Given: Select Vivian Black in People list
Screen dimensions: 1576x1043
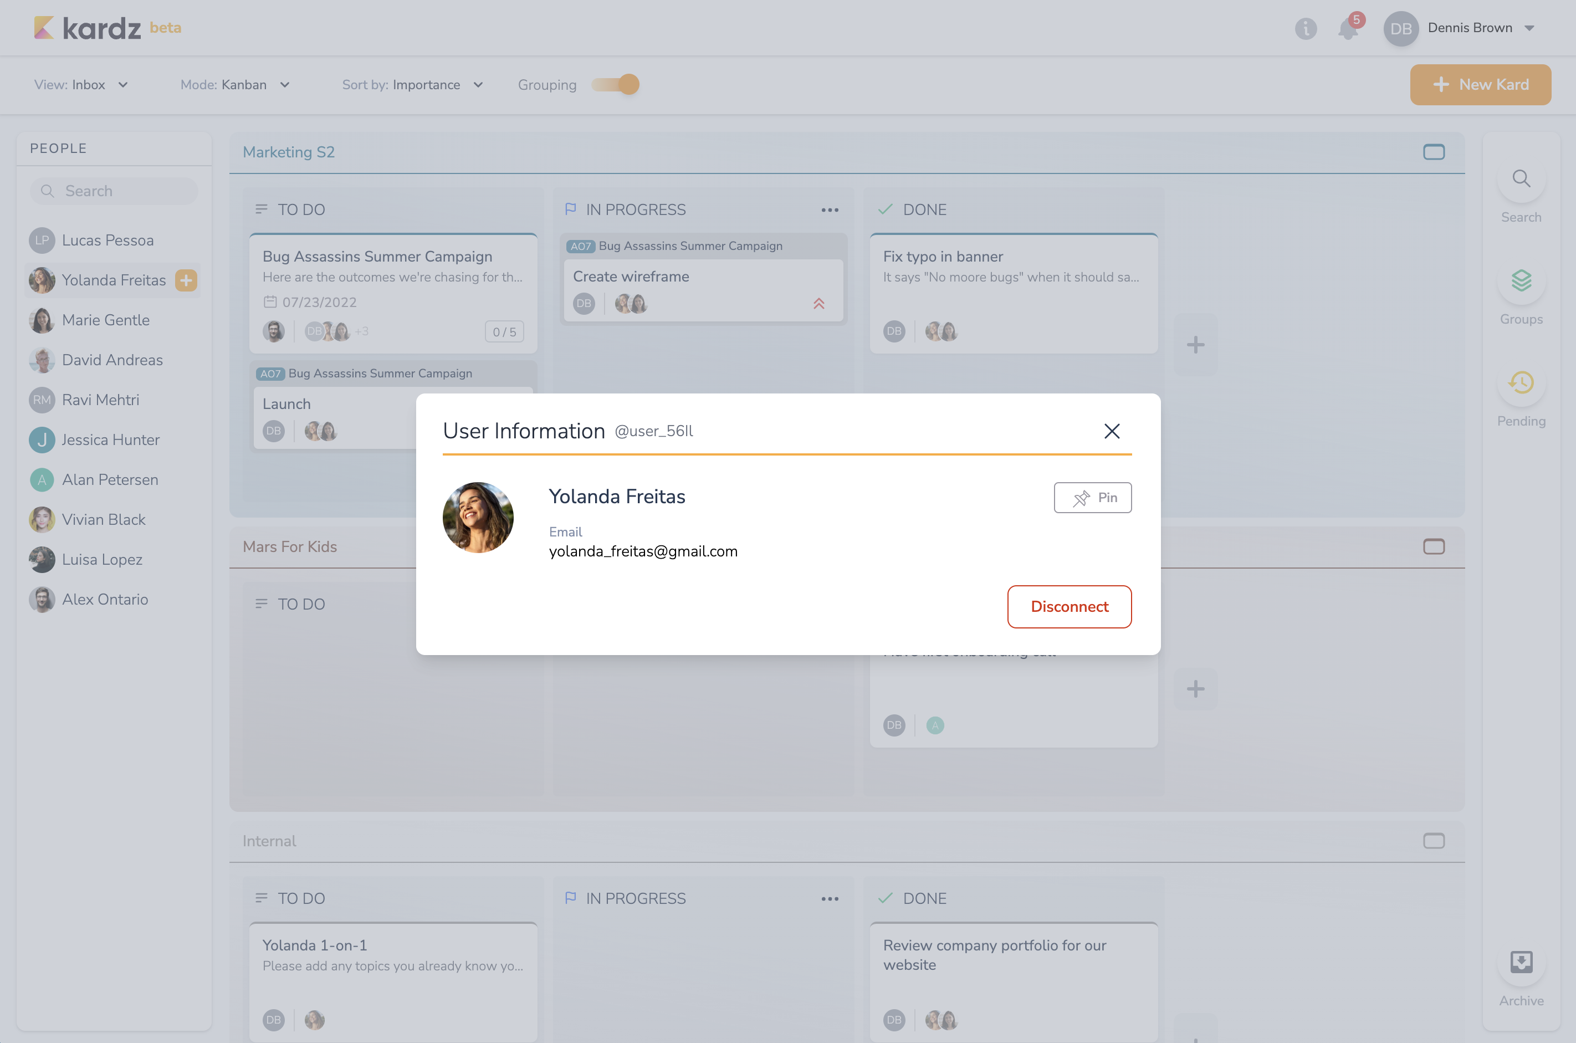Looking at the screenshot, I should click(x=113, y=519).
